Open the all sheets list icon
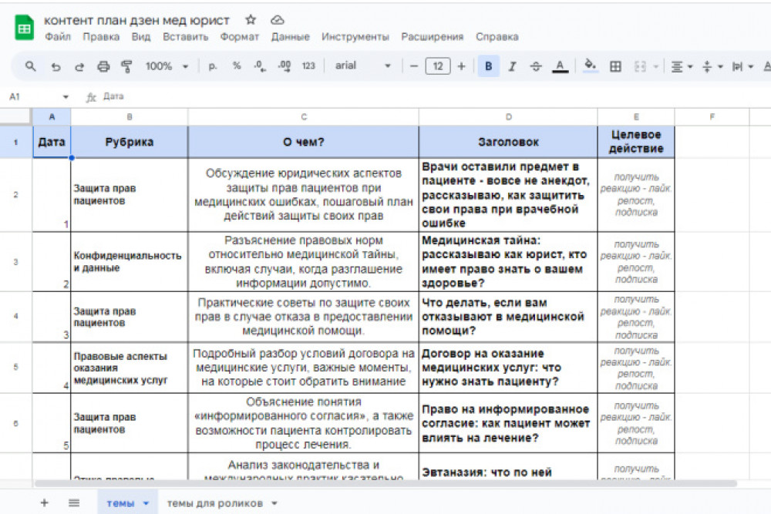Screen dimensions: 771x514 pos(74,502)
